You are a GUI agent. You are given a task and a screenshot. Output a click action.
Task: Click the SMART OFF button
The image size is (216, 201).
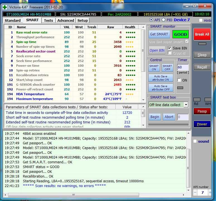(x=168, y=68)
